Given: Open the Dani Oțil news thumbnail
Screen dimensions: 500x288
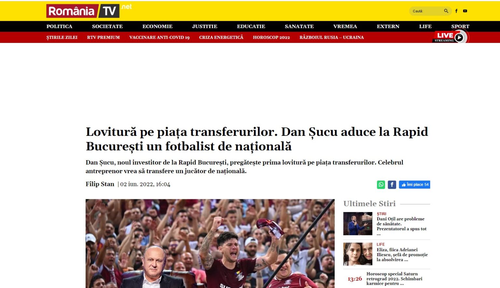Looking at the screenshot, I should 358,224.
